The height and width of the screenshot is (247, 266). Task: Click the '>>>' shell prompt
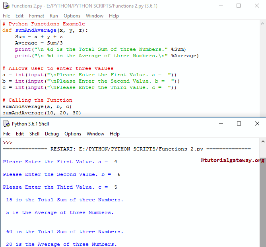click(8, 143)
